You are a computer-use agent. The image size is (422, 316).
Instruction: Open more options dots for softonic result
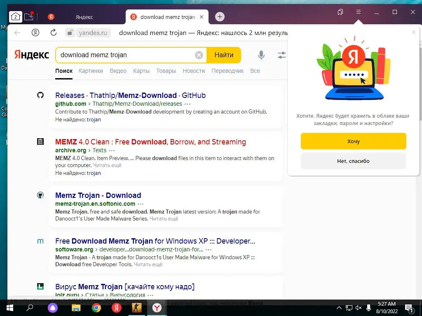click(141, 204)
